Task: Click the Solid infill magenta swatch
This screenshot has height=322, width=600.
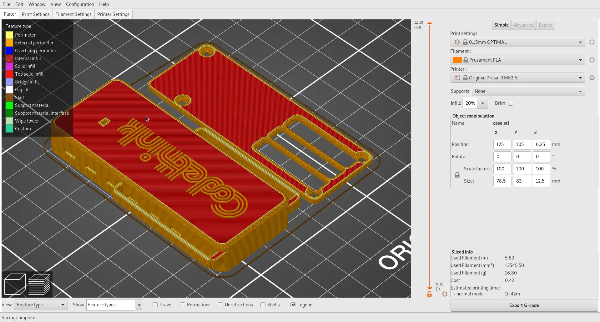Action: tap(9, 66)
